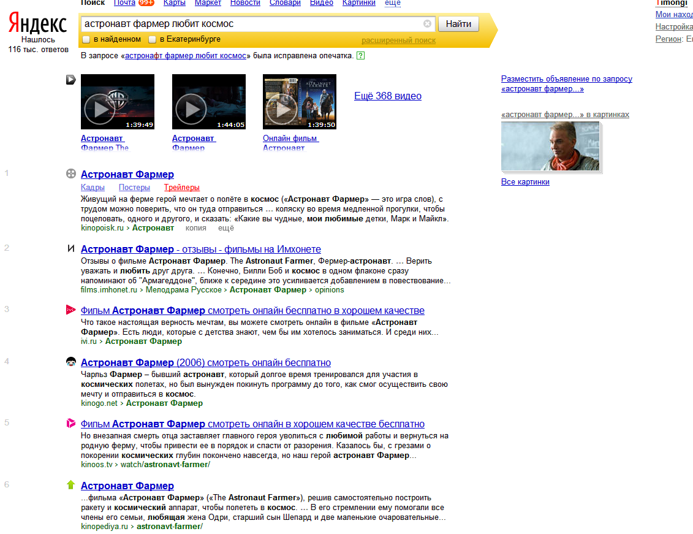Click the kinopoisk.ru green URL
The image size is (693, 534).
tap(102, 228)
